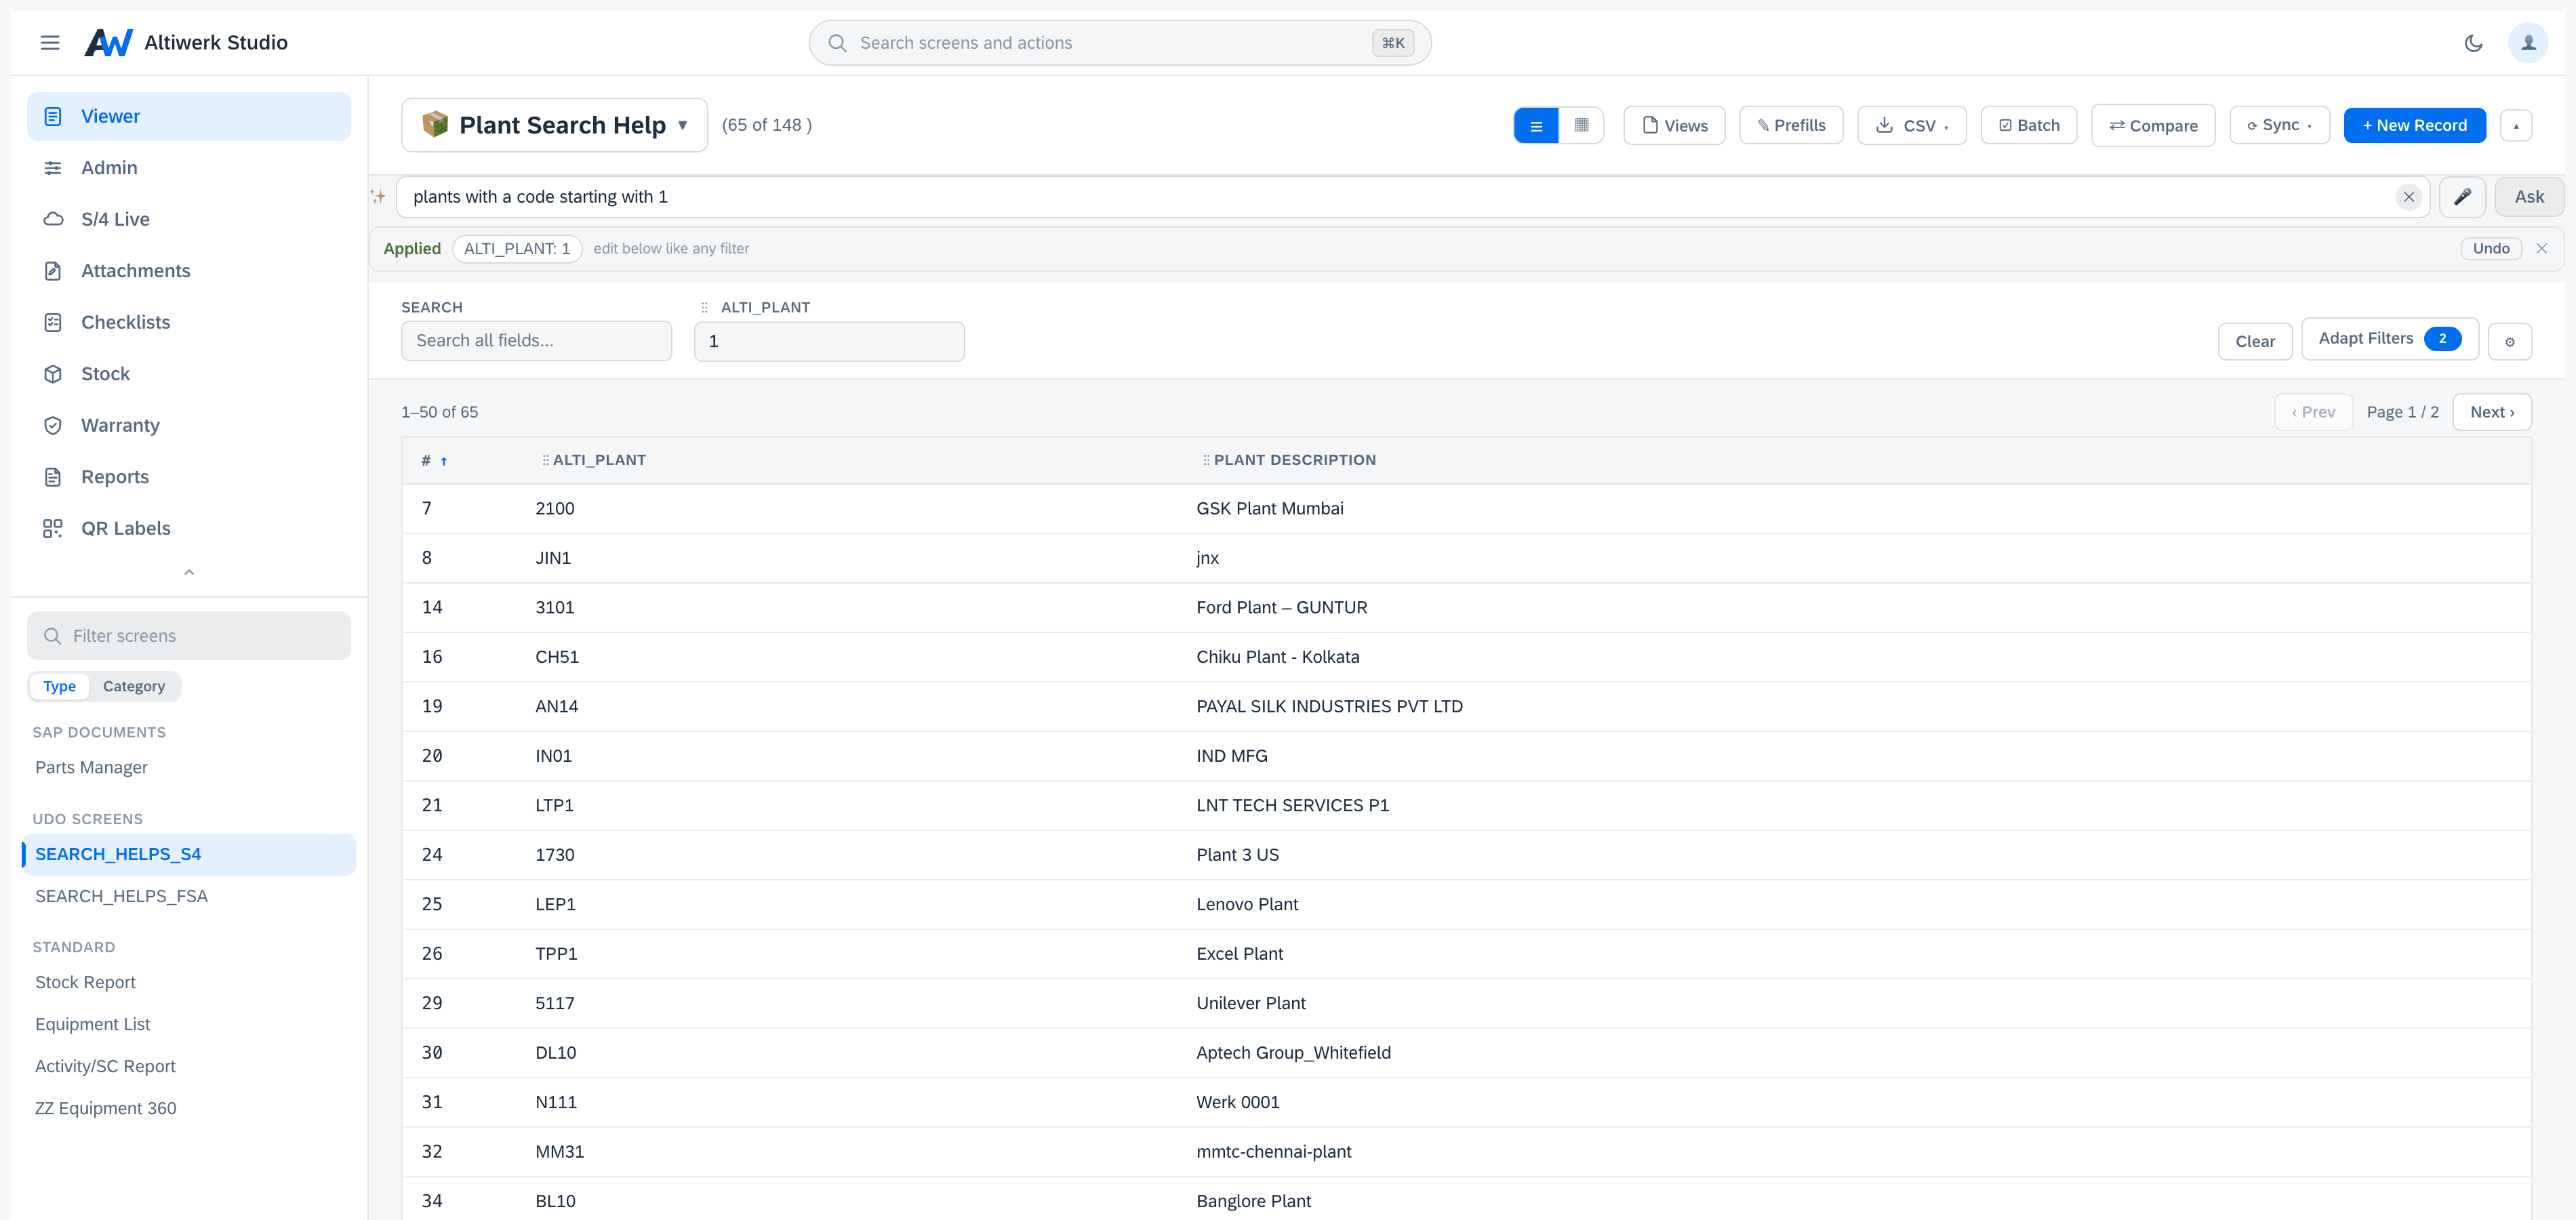Select the Type grouping toggle
Image resolution: width=2576 pixels, height=1220 pixels.
tap(59, 686)
